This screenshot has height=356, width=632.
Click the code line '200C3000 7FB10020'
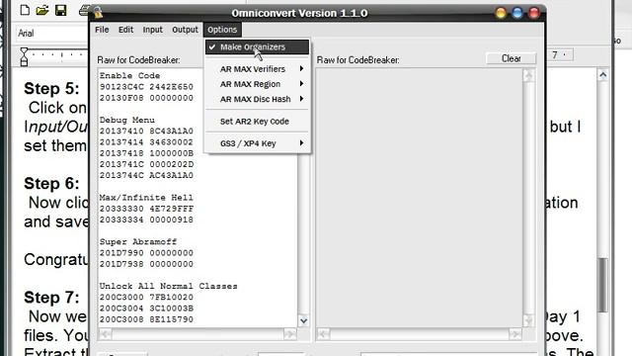pyautogui.click(x=146, y=297)
